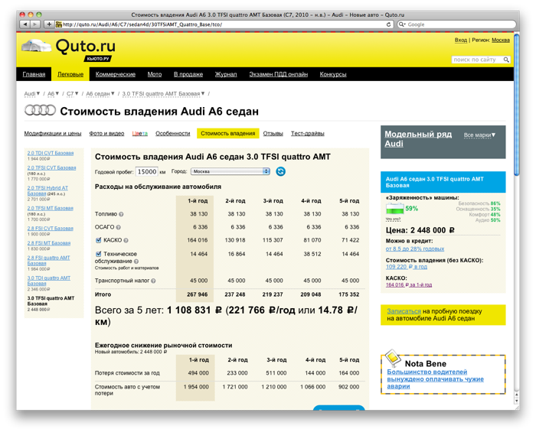Click the green battery charge icon
Viewport: 536px width, 429px height.
[394, 209]
